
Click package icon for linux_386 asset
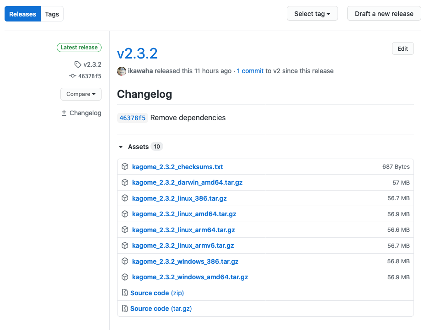point(125,198)
